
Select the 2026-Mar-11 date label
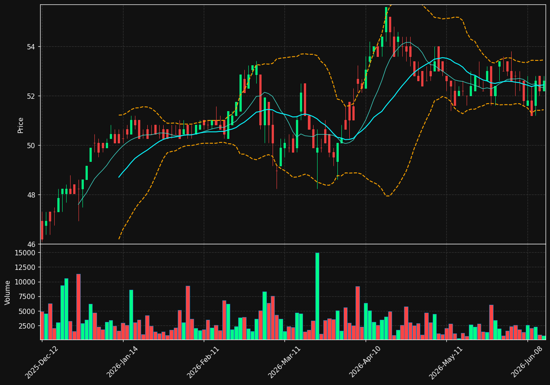pos(285,362)
